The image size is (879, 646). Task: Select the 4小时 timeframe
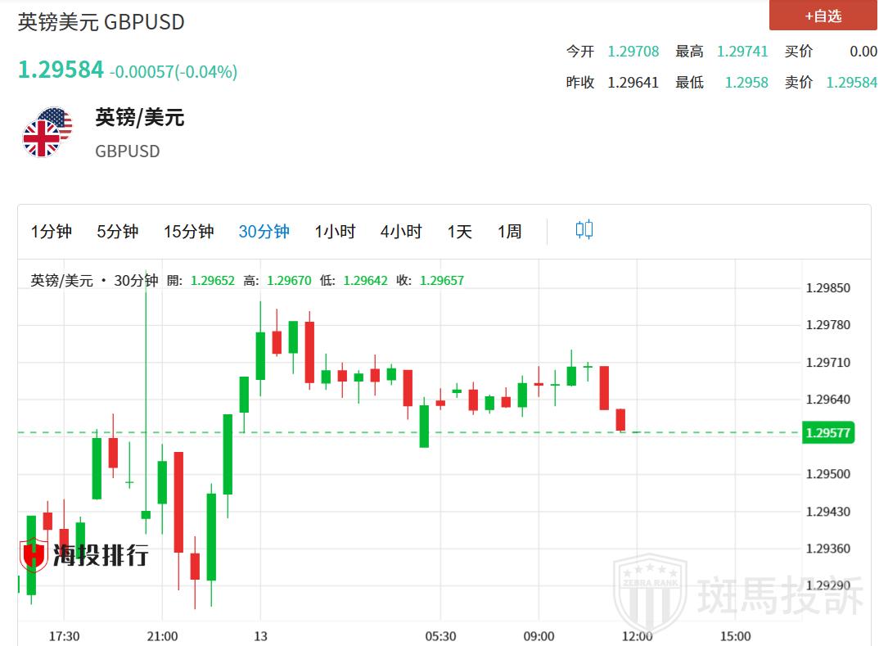401,232
